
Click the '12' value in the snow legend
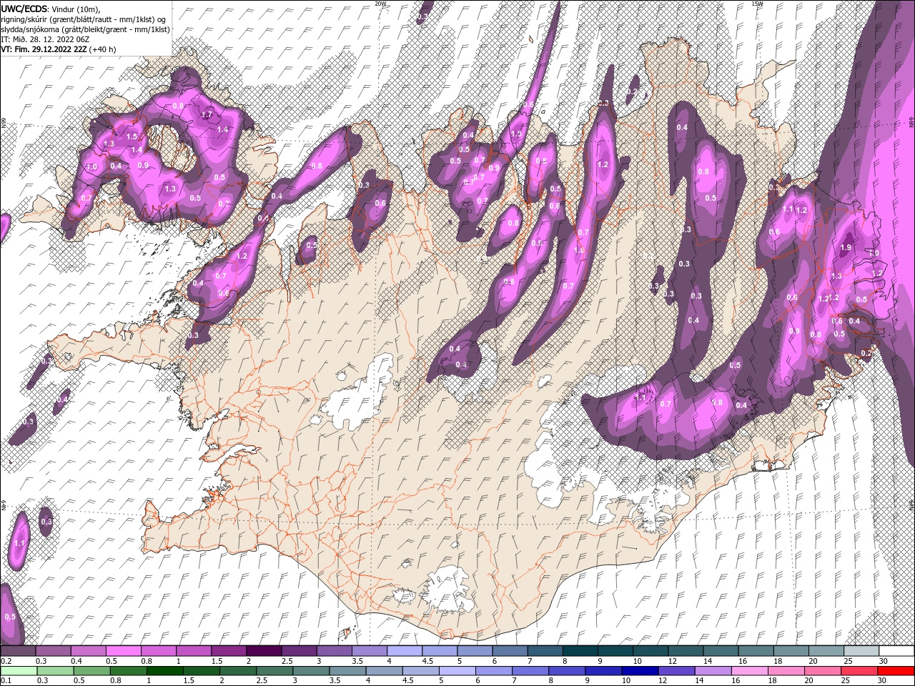(x=671, y=661)
